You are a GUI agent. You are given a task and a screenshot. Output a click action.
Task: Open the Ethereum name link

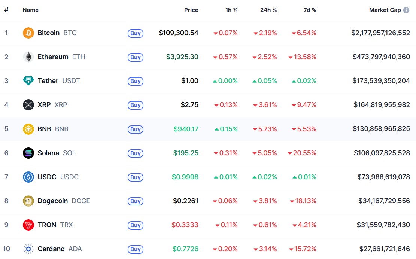point(53,57)
